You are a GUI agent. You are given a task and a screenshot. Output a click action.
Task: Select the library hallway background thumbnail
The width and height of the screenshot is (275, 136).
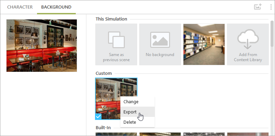coord(204,44)
